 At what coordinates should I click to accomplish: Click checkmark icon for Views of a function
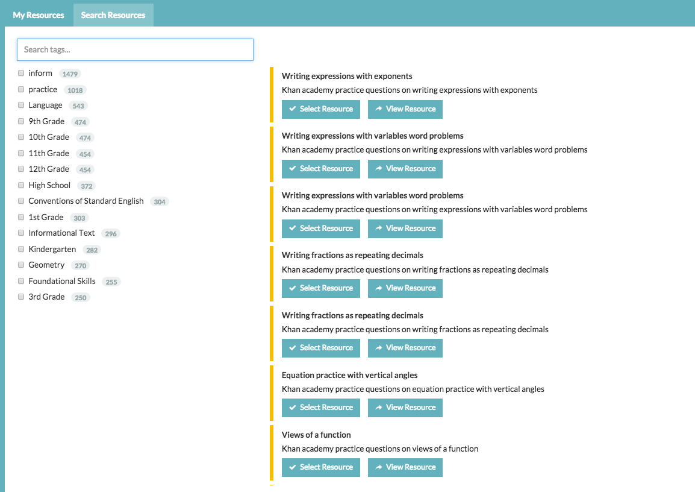(292, 467)
